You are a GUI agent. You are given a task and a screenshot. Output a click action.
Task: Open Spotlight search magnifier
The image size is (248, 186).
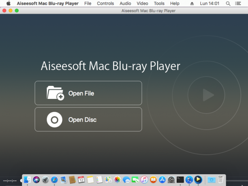click(228, 4)
